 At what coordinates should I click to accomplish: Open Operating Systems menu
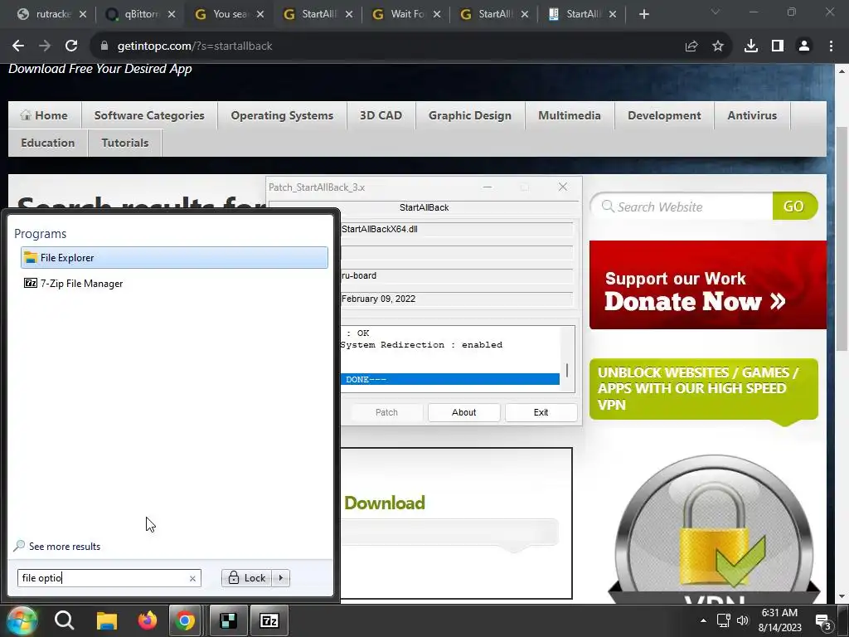(282, 115)
